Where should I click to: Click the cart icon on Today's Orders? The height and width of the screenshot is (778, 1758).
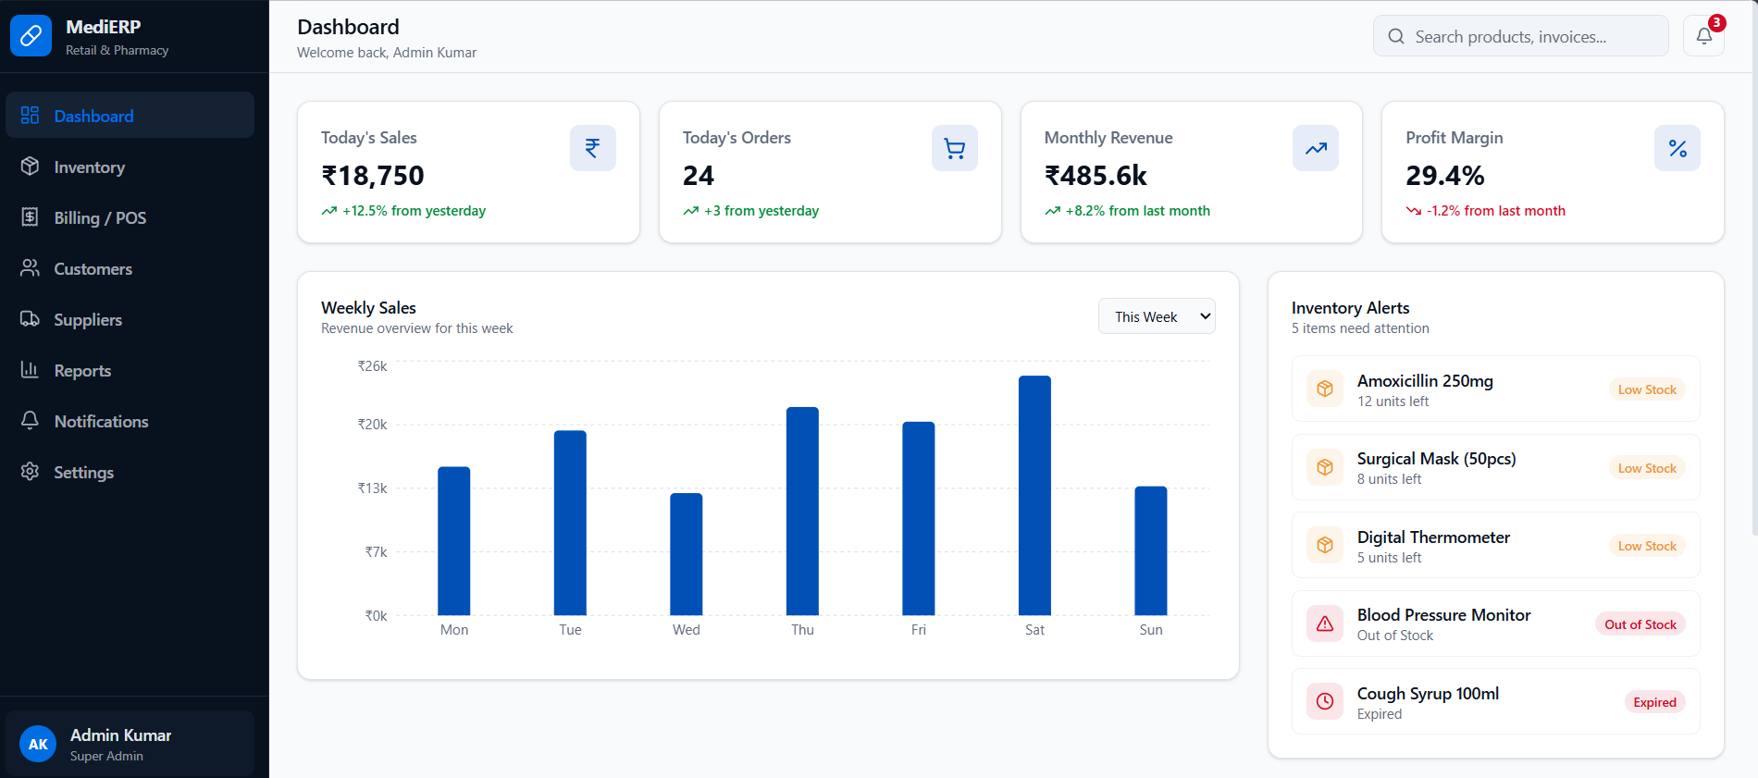[x=955, y=148]
